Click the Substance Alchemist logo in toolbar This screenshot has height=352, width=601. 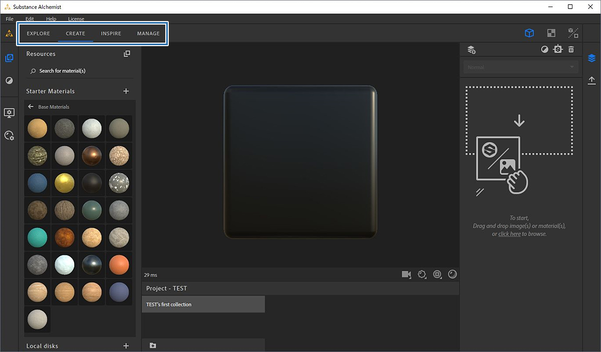tap(9, 34)
